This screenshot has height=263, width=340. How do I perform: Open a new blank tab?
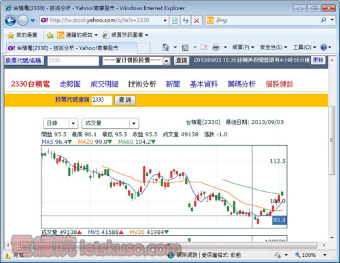[144, 48]
